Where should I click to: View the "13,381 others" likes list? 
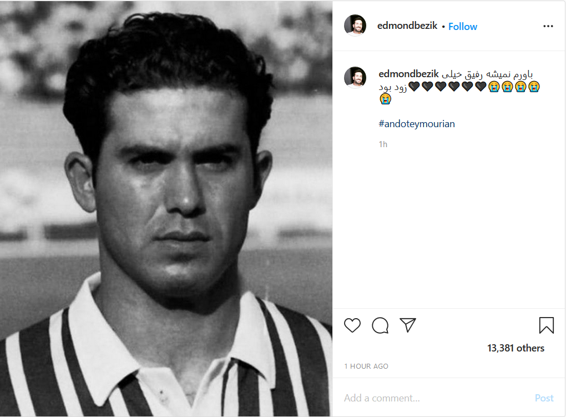pos(516,348)
